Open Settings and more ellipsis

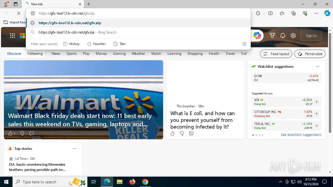pos(316,13)
